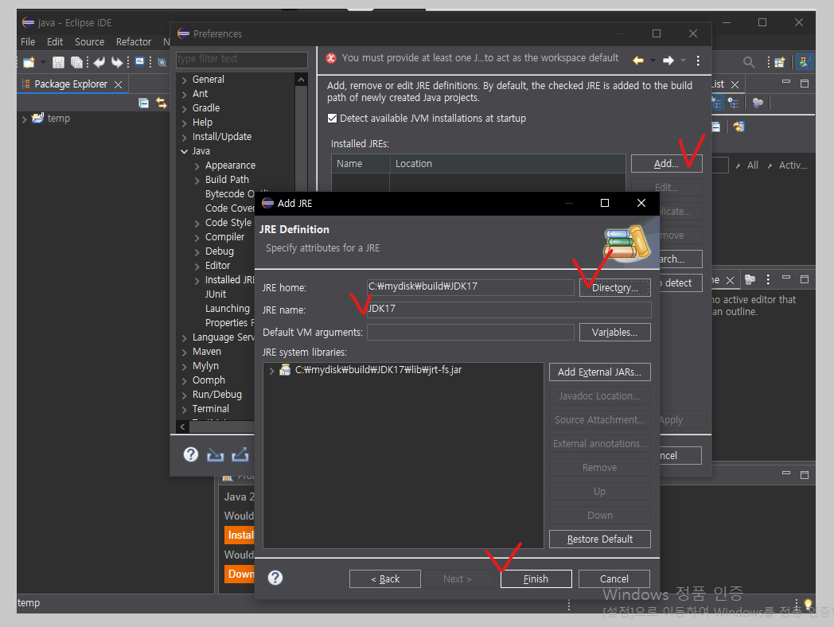Click the Directory... button
Screen dimensions: 834x627
coord(615,288)
